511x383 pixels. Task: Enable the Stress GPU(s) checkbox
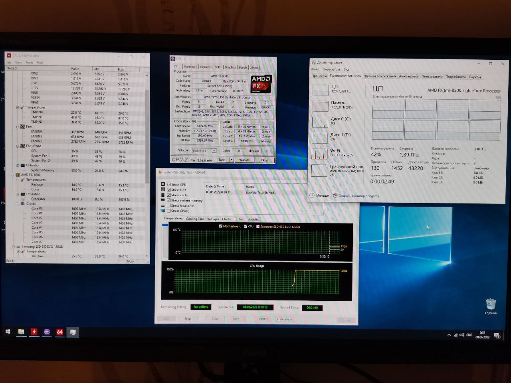pos(169,211)
